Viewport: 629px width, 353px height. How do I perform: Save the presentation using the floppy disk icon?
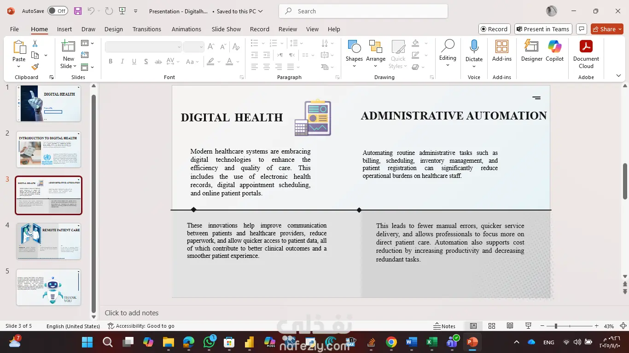[78, 11]
